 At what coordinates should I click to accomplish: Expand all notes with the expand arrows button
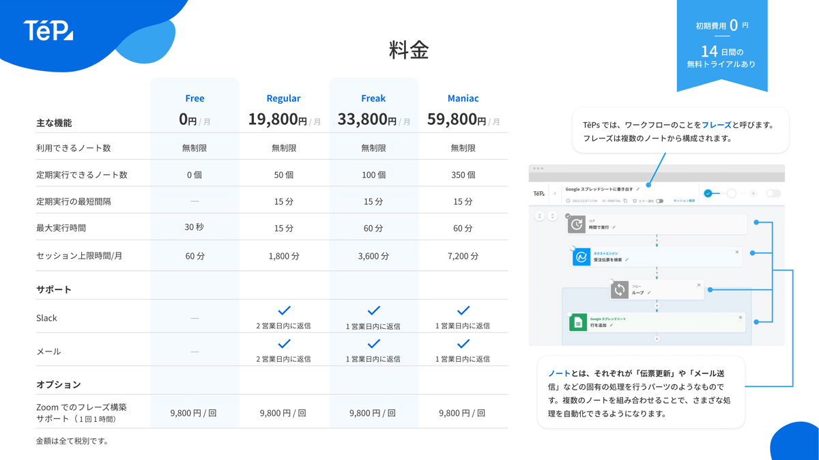[x=552, y=216]
